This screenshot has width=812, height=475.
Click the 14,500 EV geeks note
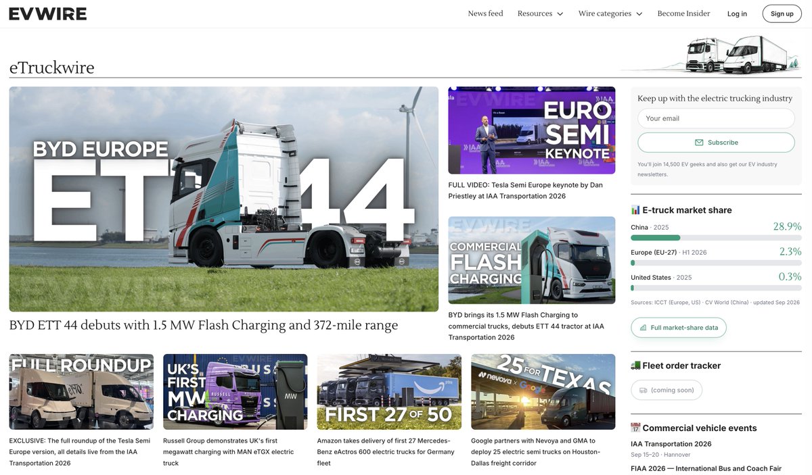tap(707, 169)
